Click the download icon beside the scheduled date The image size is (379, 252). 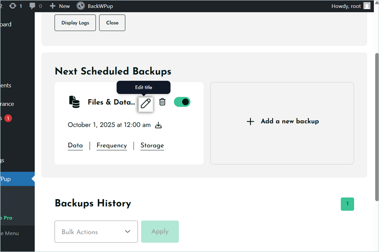tap(158, 125)
